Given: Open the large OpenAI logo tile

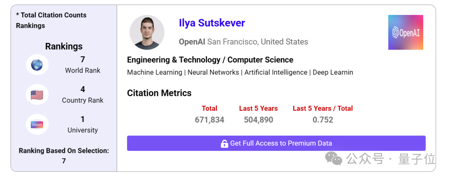Looking at the screenshot, I should coord(405,32).
